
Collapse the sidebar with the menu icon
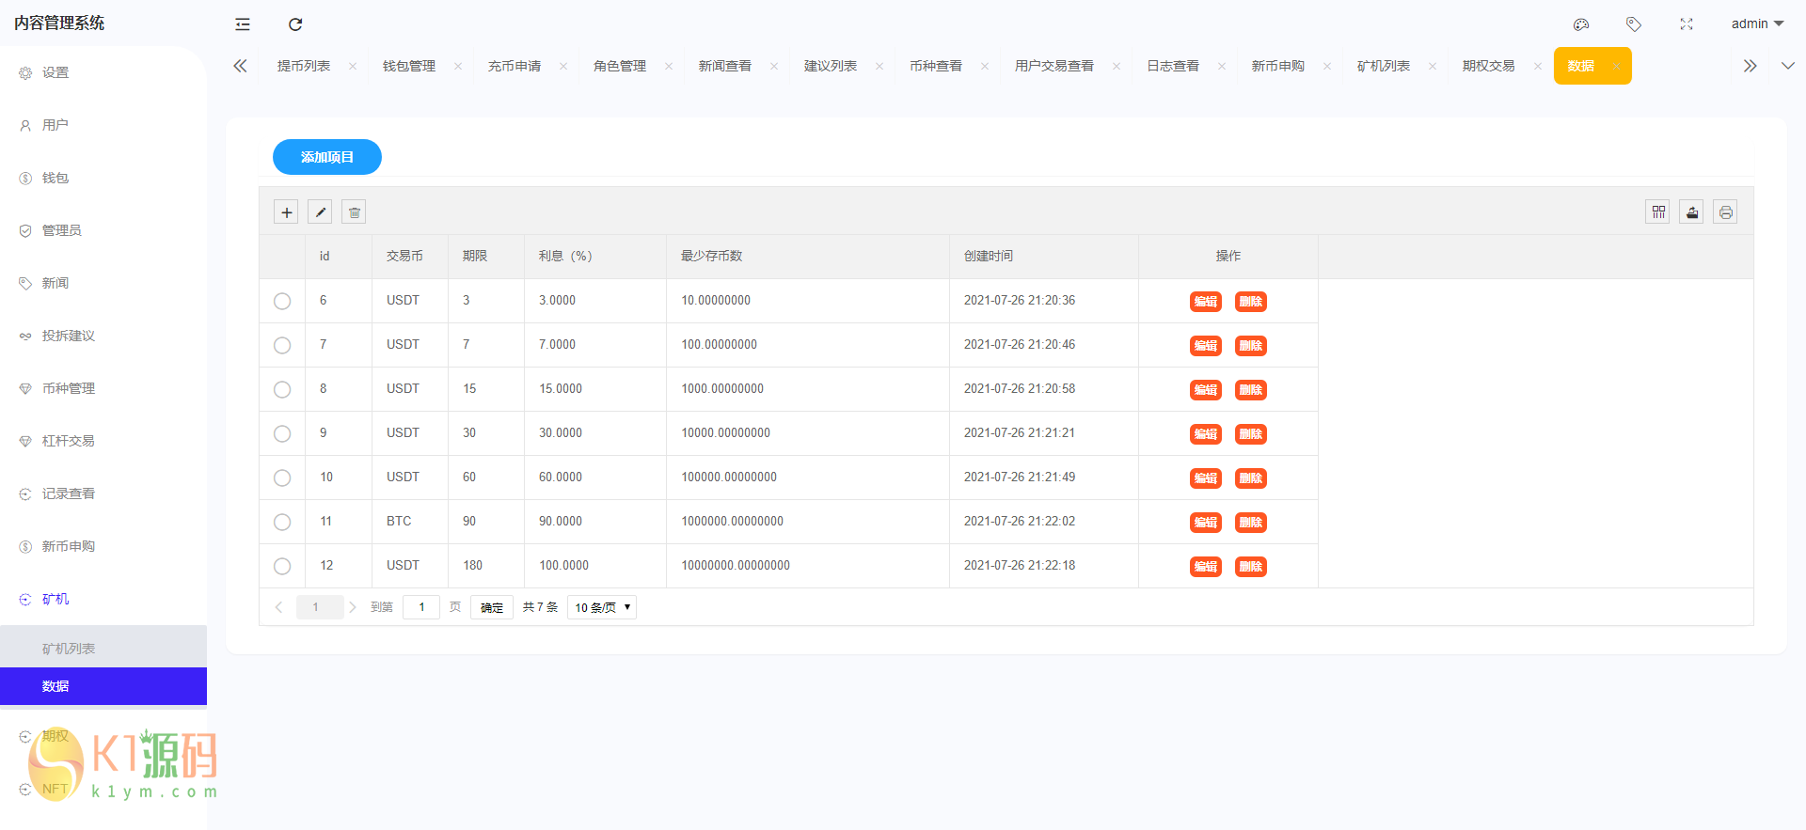coord(243,24)
